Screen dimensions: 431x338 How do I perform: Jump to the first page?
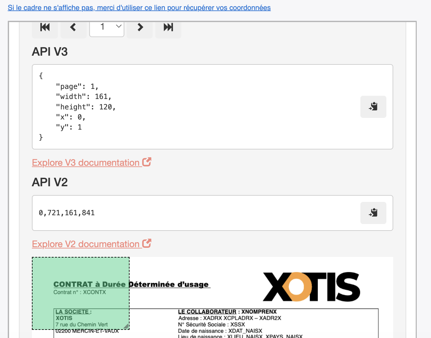[x=45, y=27]
